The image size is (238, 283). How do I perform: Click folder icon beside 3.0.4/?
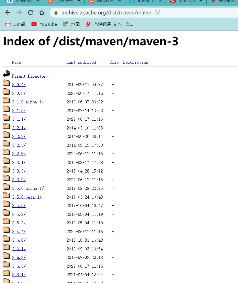click(7, 83)
